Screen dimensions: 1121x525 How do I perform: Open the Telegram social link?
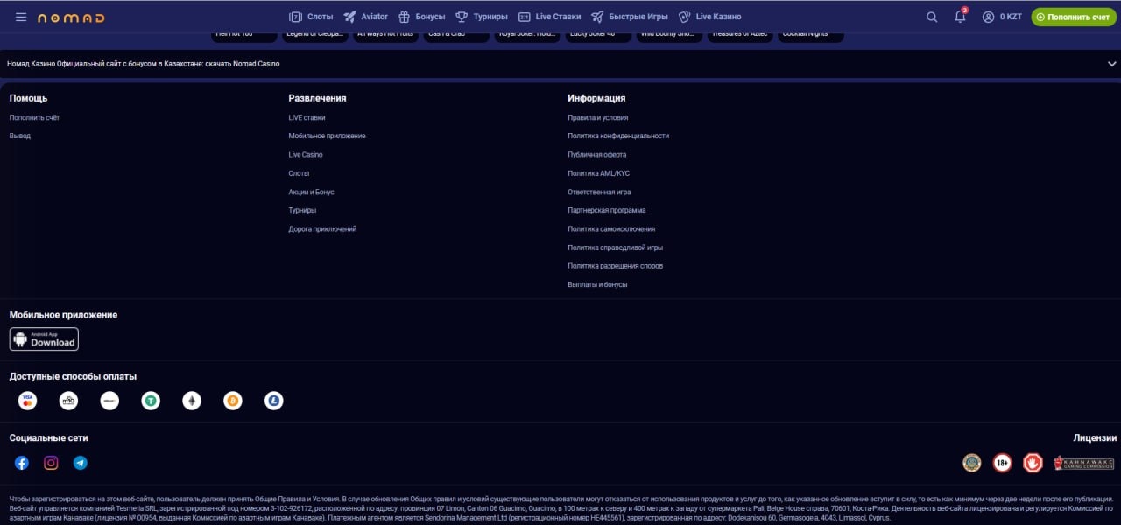(x=80, y=463)
